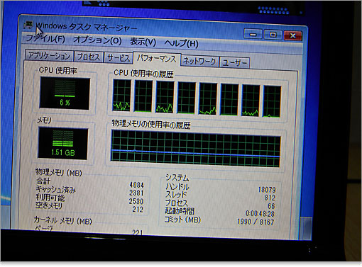Switch to the ユーザー tab
362x267 pixels.
[x=234, y=63]
